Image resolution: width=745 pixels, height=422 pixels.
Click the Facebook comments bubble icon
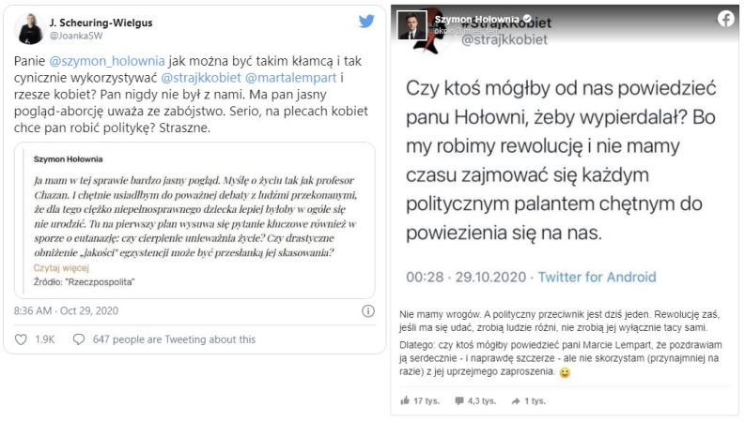pos(459,401)
